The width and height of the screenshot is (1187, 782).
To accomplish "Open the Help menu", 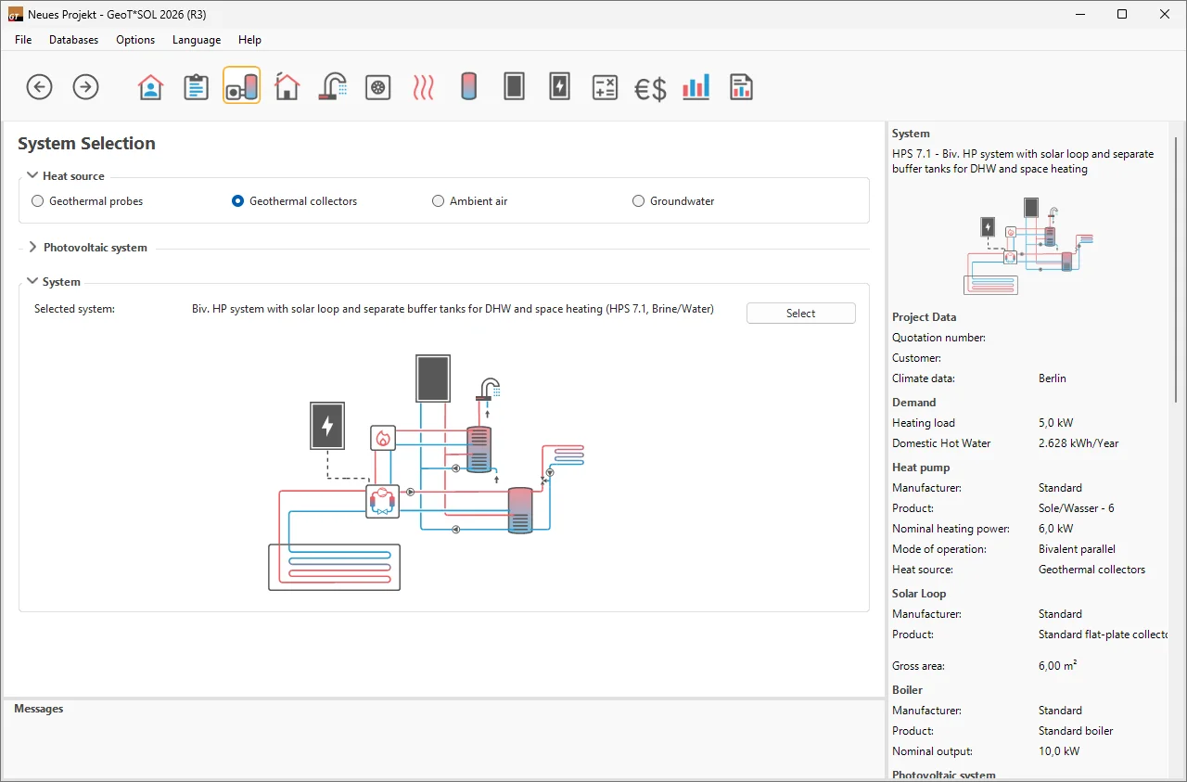I will [x=249, y=40].
